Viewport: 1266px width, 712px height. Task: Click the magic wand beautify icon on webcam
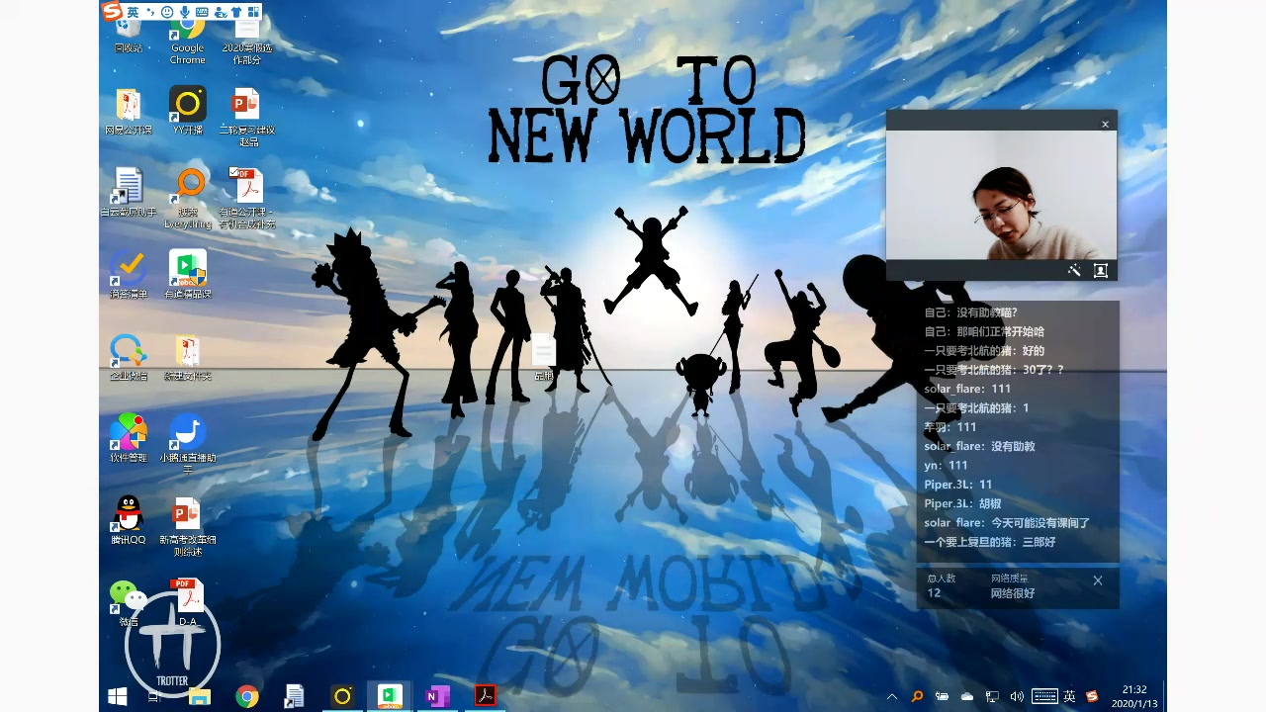1074,270
